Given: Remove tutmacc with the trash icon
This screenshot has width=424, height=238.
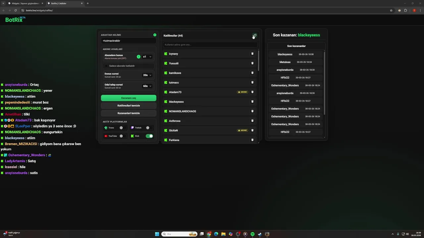Looking at the screenshot, I should pos(252,82).
